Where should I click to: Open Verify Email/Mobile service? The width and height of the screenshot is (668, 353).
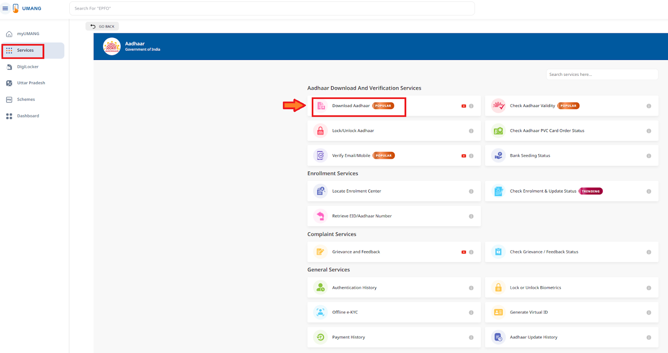(351, 156)
